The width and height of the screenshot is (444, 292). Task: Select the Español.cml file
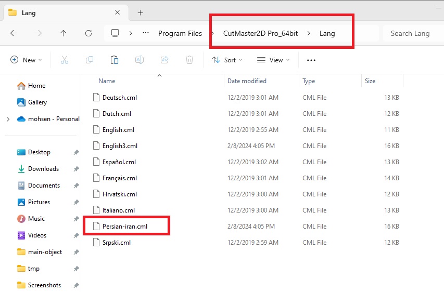coord(119,162)
